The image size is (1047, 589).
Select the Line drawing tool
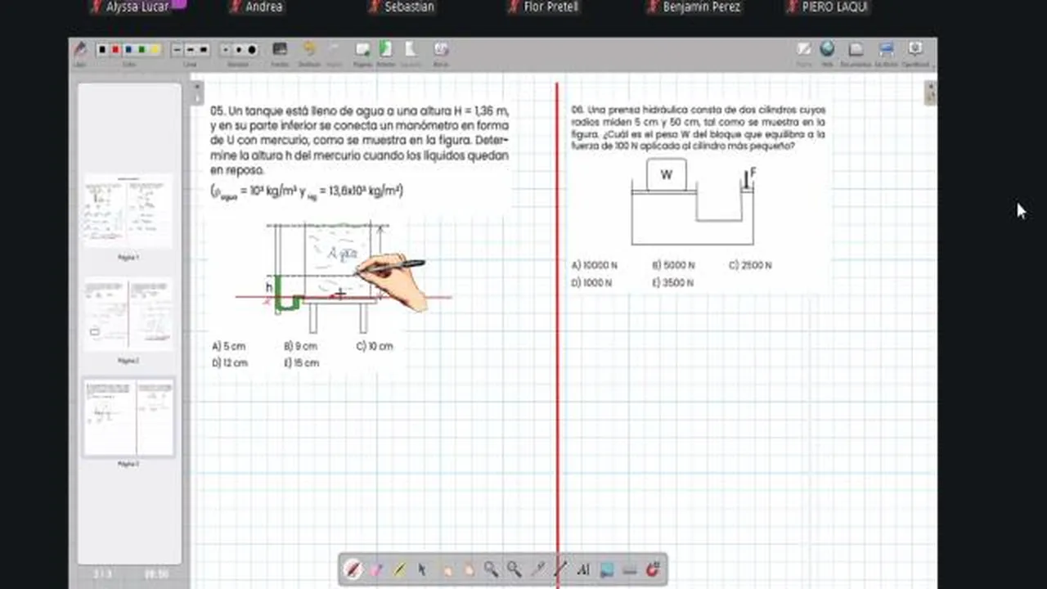(560, 569)
